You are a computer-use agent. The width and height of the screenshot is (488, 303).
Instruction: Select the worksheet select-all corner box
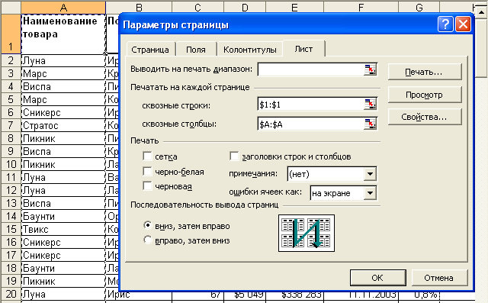tap(11, 8)
